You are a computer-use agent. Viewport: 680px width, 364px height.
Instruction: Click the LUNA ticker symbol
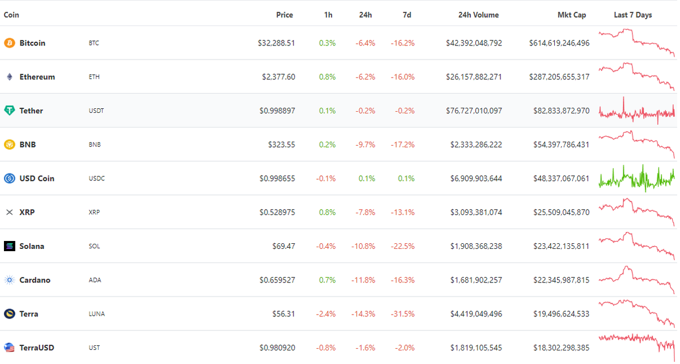click(97, 314)
